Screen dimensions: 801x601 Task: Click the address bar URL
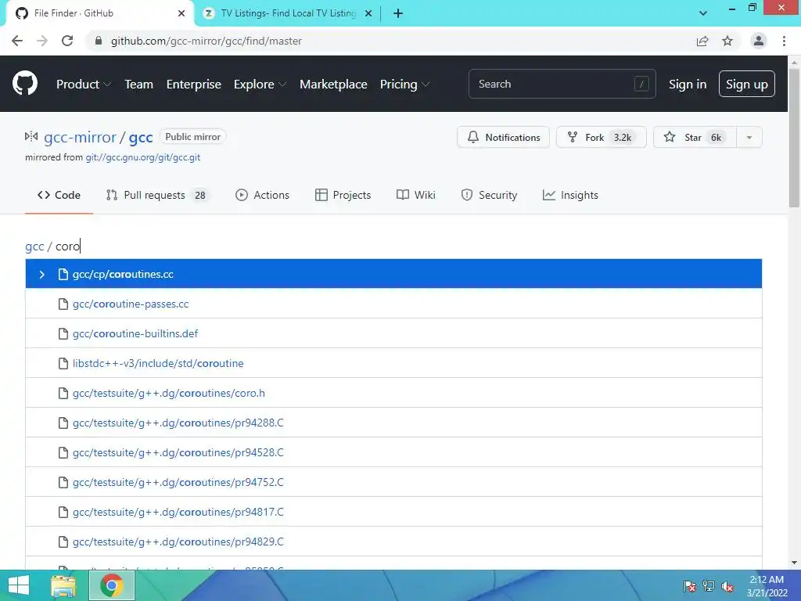207,41
